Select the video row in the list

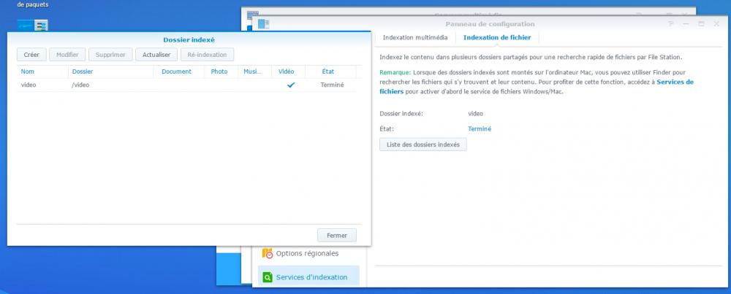tap(146, 85)
